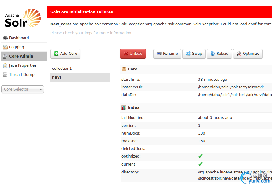
Task: Click the dataDir label
Action: pyautogui.click(x=129, y=95)
